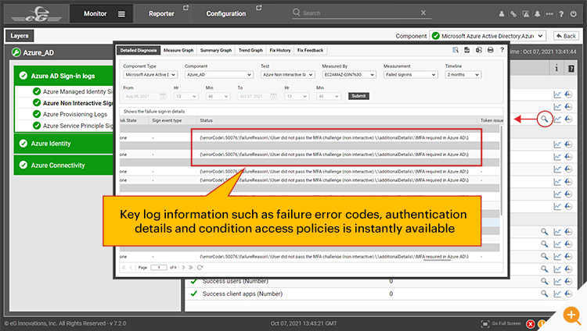Open the top Component selector dropdown
The width and height of the screenshot is (587, 331).
[488, 36]
